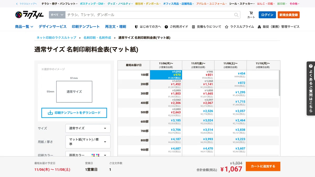Image resolution: width=315 pixels, height=177 pixels.
Task: Select the ¥2,306 price cell for 400部
Action: [x=166, y=103]
